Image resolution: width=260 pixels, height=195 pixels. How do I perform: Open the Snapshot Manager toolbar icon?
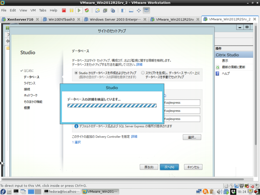(113, 10)
